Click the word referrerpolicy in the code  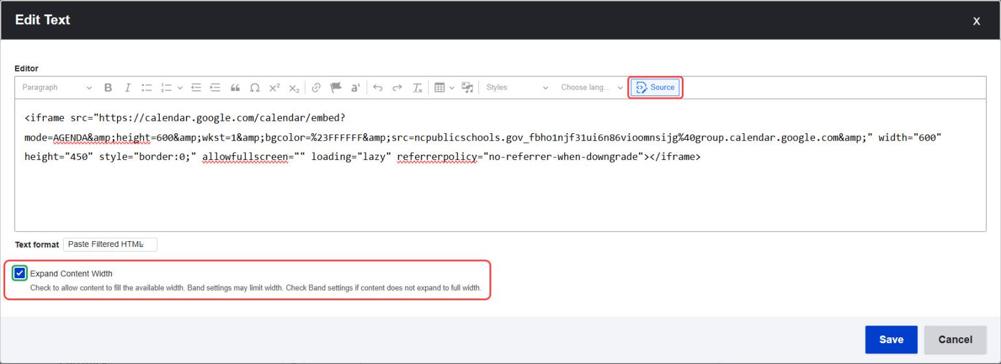tap(437, 157)
